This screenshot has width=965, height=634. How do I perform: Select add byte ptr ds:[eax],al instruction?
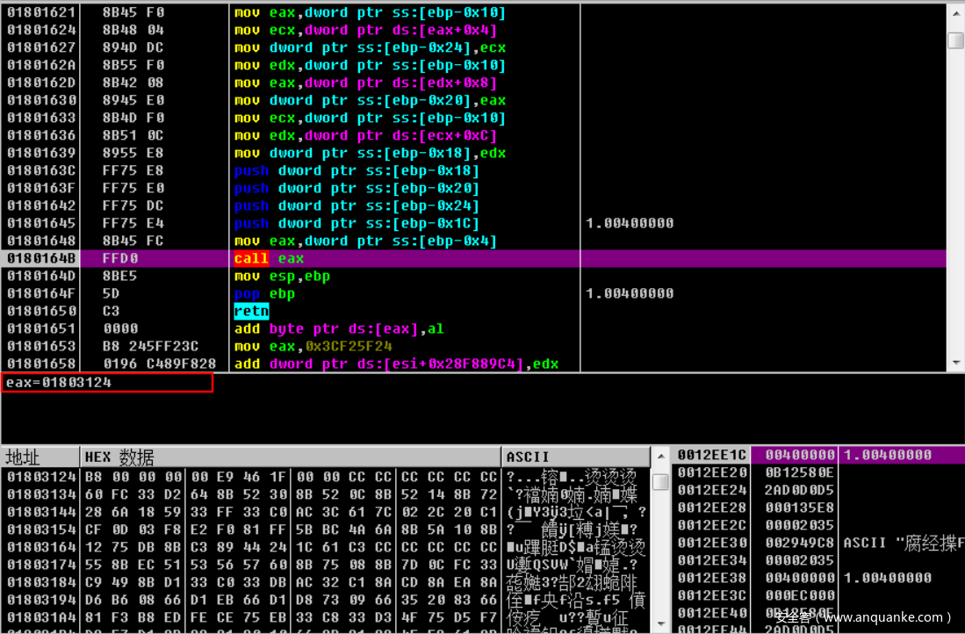click(339, 328)
